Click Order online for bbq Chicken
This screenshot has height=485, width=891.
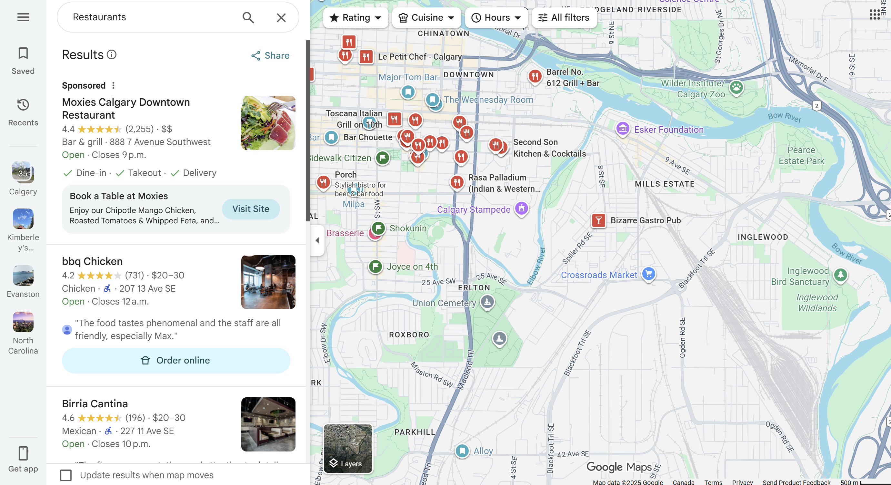176,361
